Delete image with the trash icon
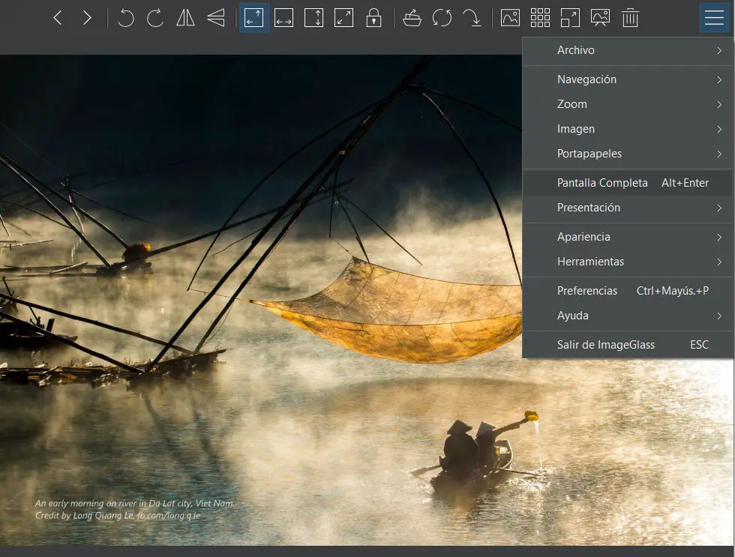 tap(630, 18)
